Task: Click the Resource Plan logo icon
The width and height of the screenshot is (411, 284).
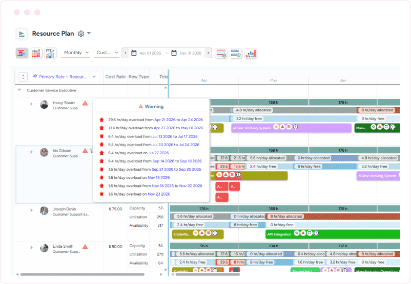Action: [22, 34]
